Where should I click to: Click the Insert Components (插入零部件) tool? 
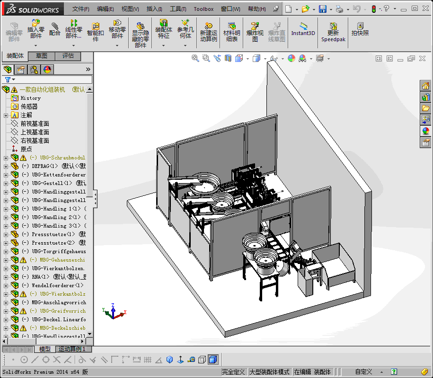pos(35,29)
